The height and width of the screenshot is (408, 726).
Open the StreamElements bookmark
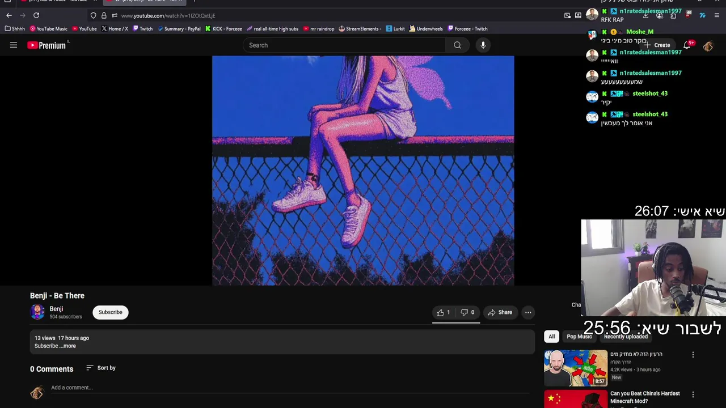(360, 29)
